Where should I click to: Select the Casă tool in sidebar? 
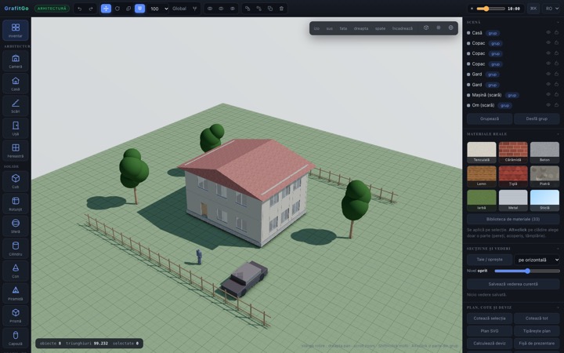(16, 84)
